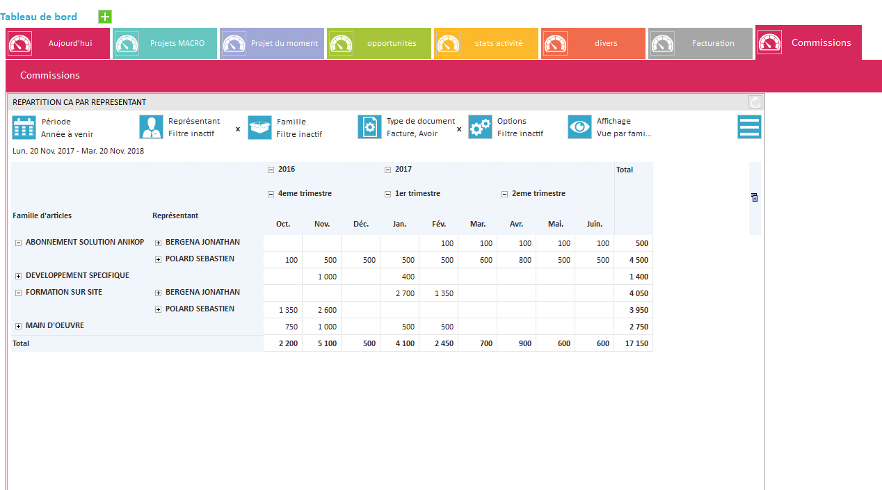Open the Famille box filter icon
This screenshot has width=882, height=490.
(260, 127)
